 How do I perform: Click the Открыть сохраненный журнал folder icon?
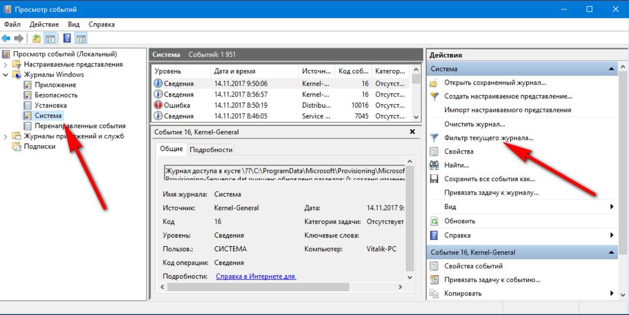[434, 83]
